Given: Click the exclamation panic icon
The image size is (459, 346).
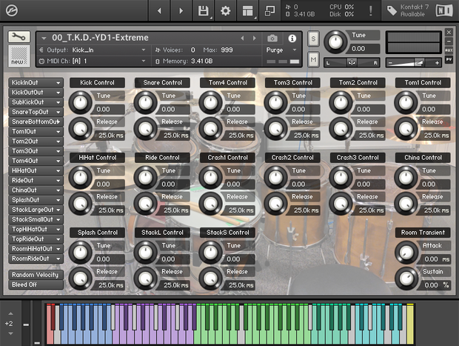Looking at the screenshot, I should point(371,11).
